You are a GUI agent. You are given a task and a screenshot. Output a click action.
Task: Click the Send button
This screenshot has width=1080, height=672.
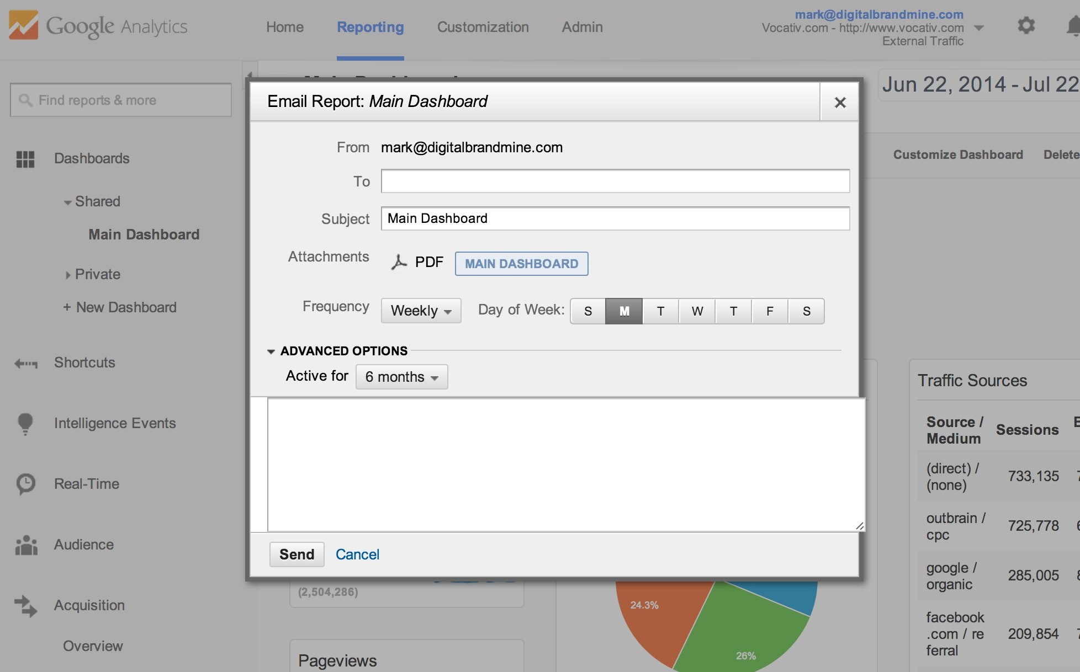coord(297,554)
